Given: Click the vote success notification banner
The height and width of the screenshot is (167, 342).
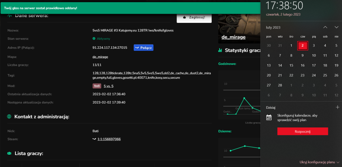Looking at the screenshot, I should click(x=130, y=8).
